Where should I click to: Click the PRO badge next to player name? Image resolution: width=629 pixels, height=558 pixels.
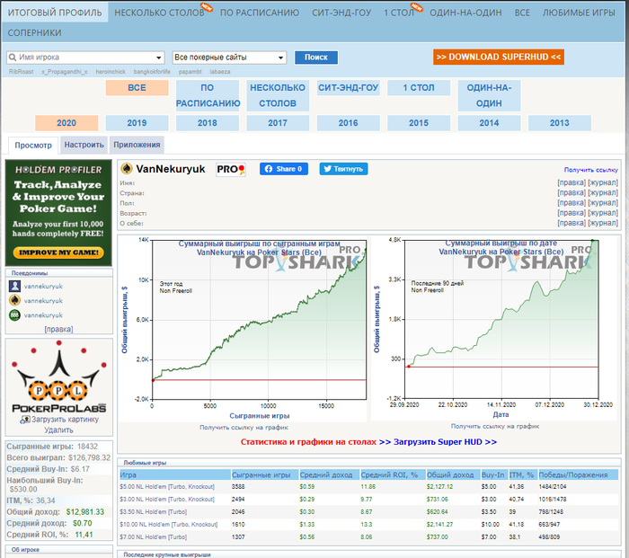click(231, 170)
